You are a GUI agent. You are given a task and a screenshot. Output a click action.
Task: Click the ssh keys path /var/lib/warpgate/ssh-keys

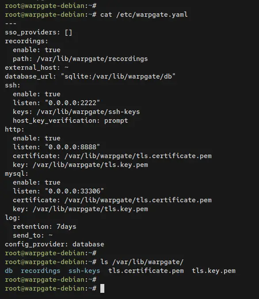pos(88,112)
